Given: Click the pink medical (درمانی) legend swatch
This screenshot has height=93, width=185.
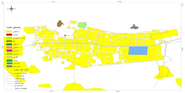Looking at the screenshot, I should (9, 48).
